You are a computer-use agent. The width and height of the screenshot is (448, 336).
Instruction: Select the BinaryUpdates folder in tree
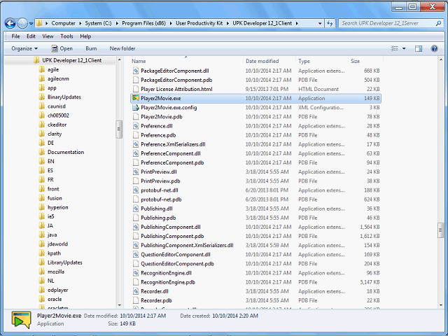pyautogui.click(x=64, y=97)
